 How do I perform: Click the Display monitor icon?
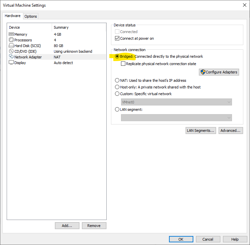[x=11, y=63]
